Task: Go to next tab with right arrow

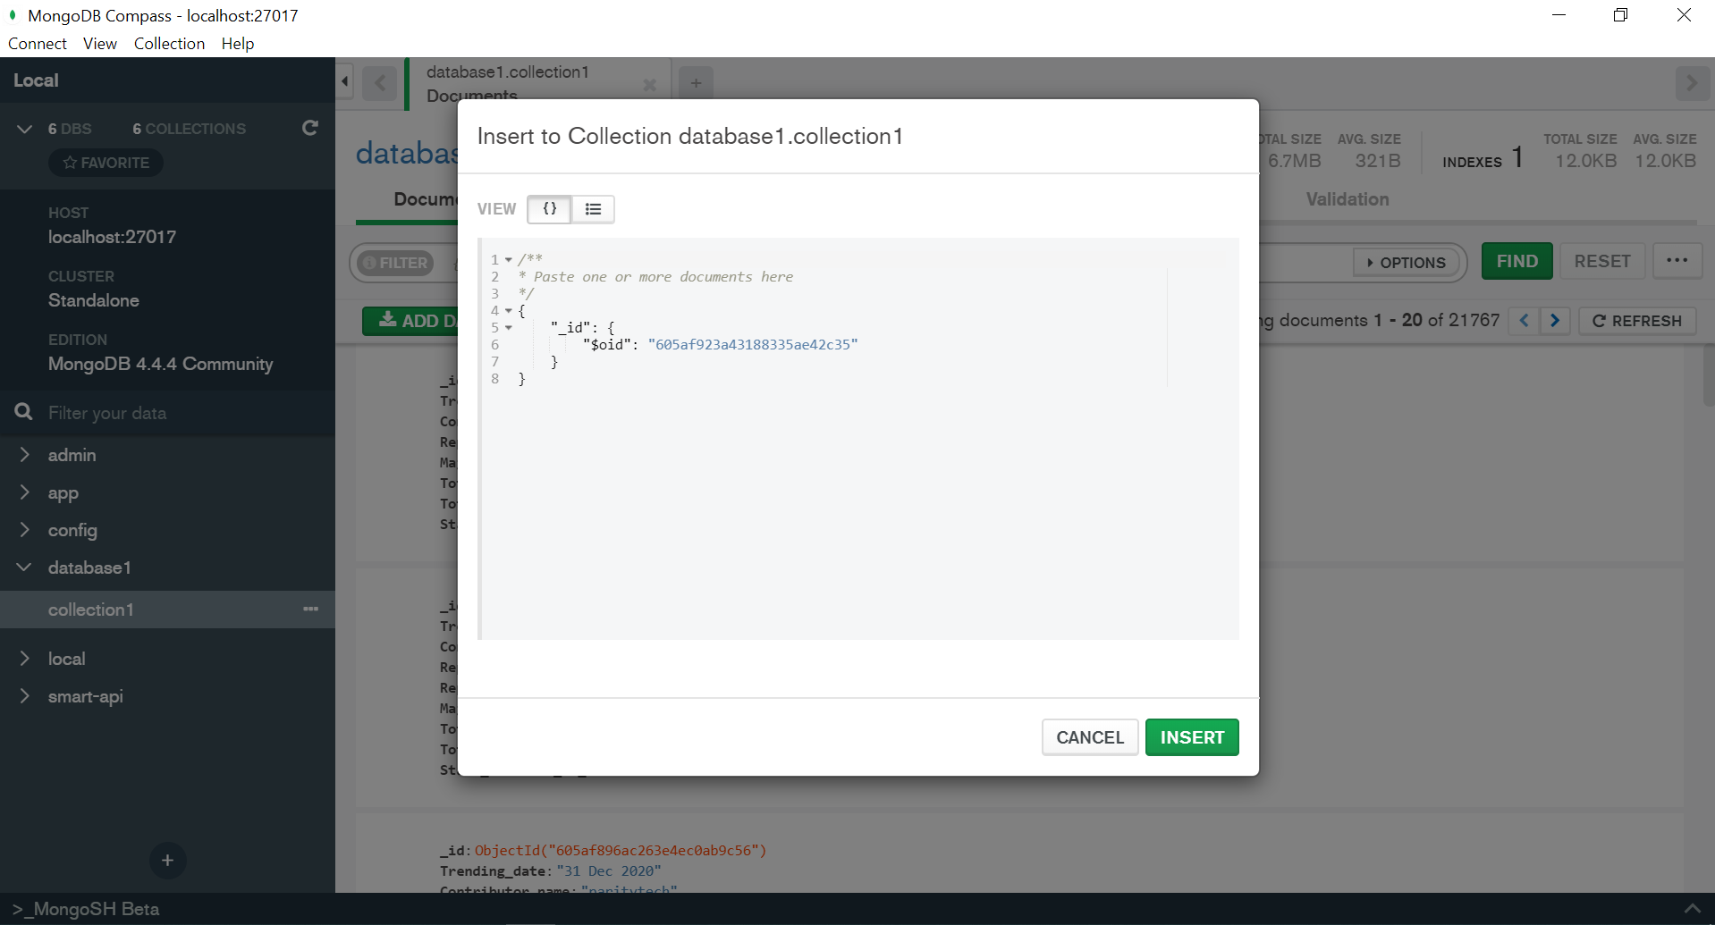Action: coord(1691,83)
